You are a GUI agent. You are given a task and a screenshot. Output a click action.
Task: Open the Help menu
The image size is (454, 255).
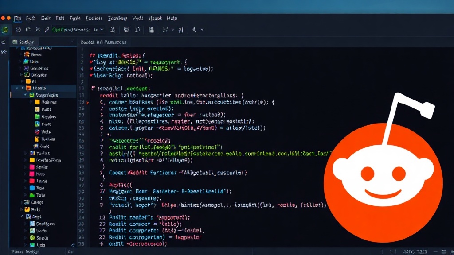tap(172, 18)
